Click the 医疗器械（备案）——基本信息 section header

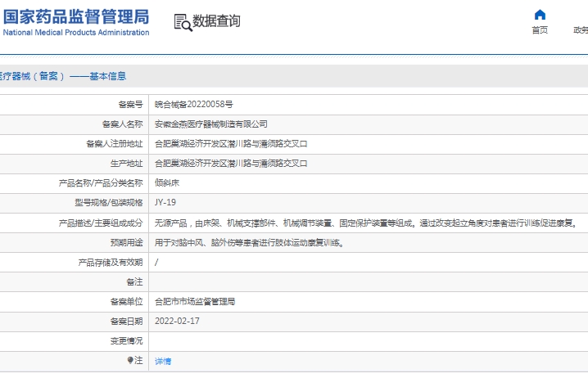(62, 76)
